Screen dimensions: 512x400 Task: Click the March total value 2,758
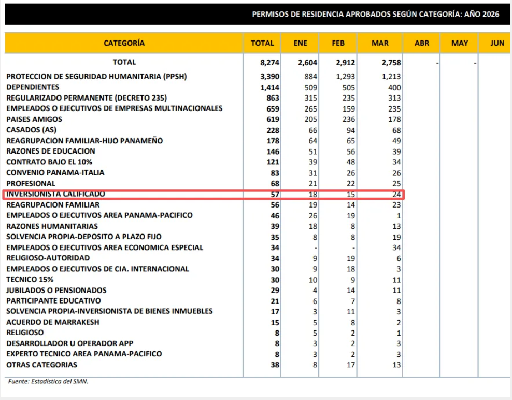tap(391, 63)
